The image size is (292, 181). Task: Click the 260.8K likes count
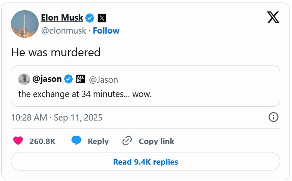pos(42,142)
